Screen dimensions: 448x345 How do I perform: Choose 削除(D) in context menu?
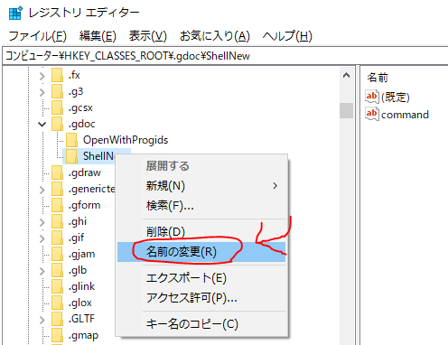pyautogui.click(x=201, y=231)
